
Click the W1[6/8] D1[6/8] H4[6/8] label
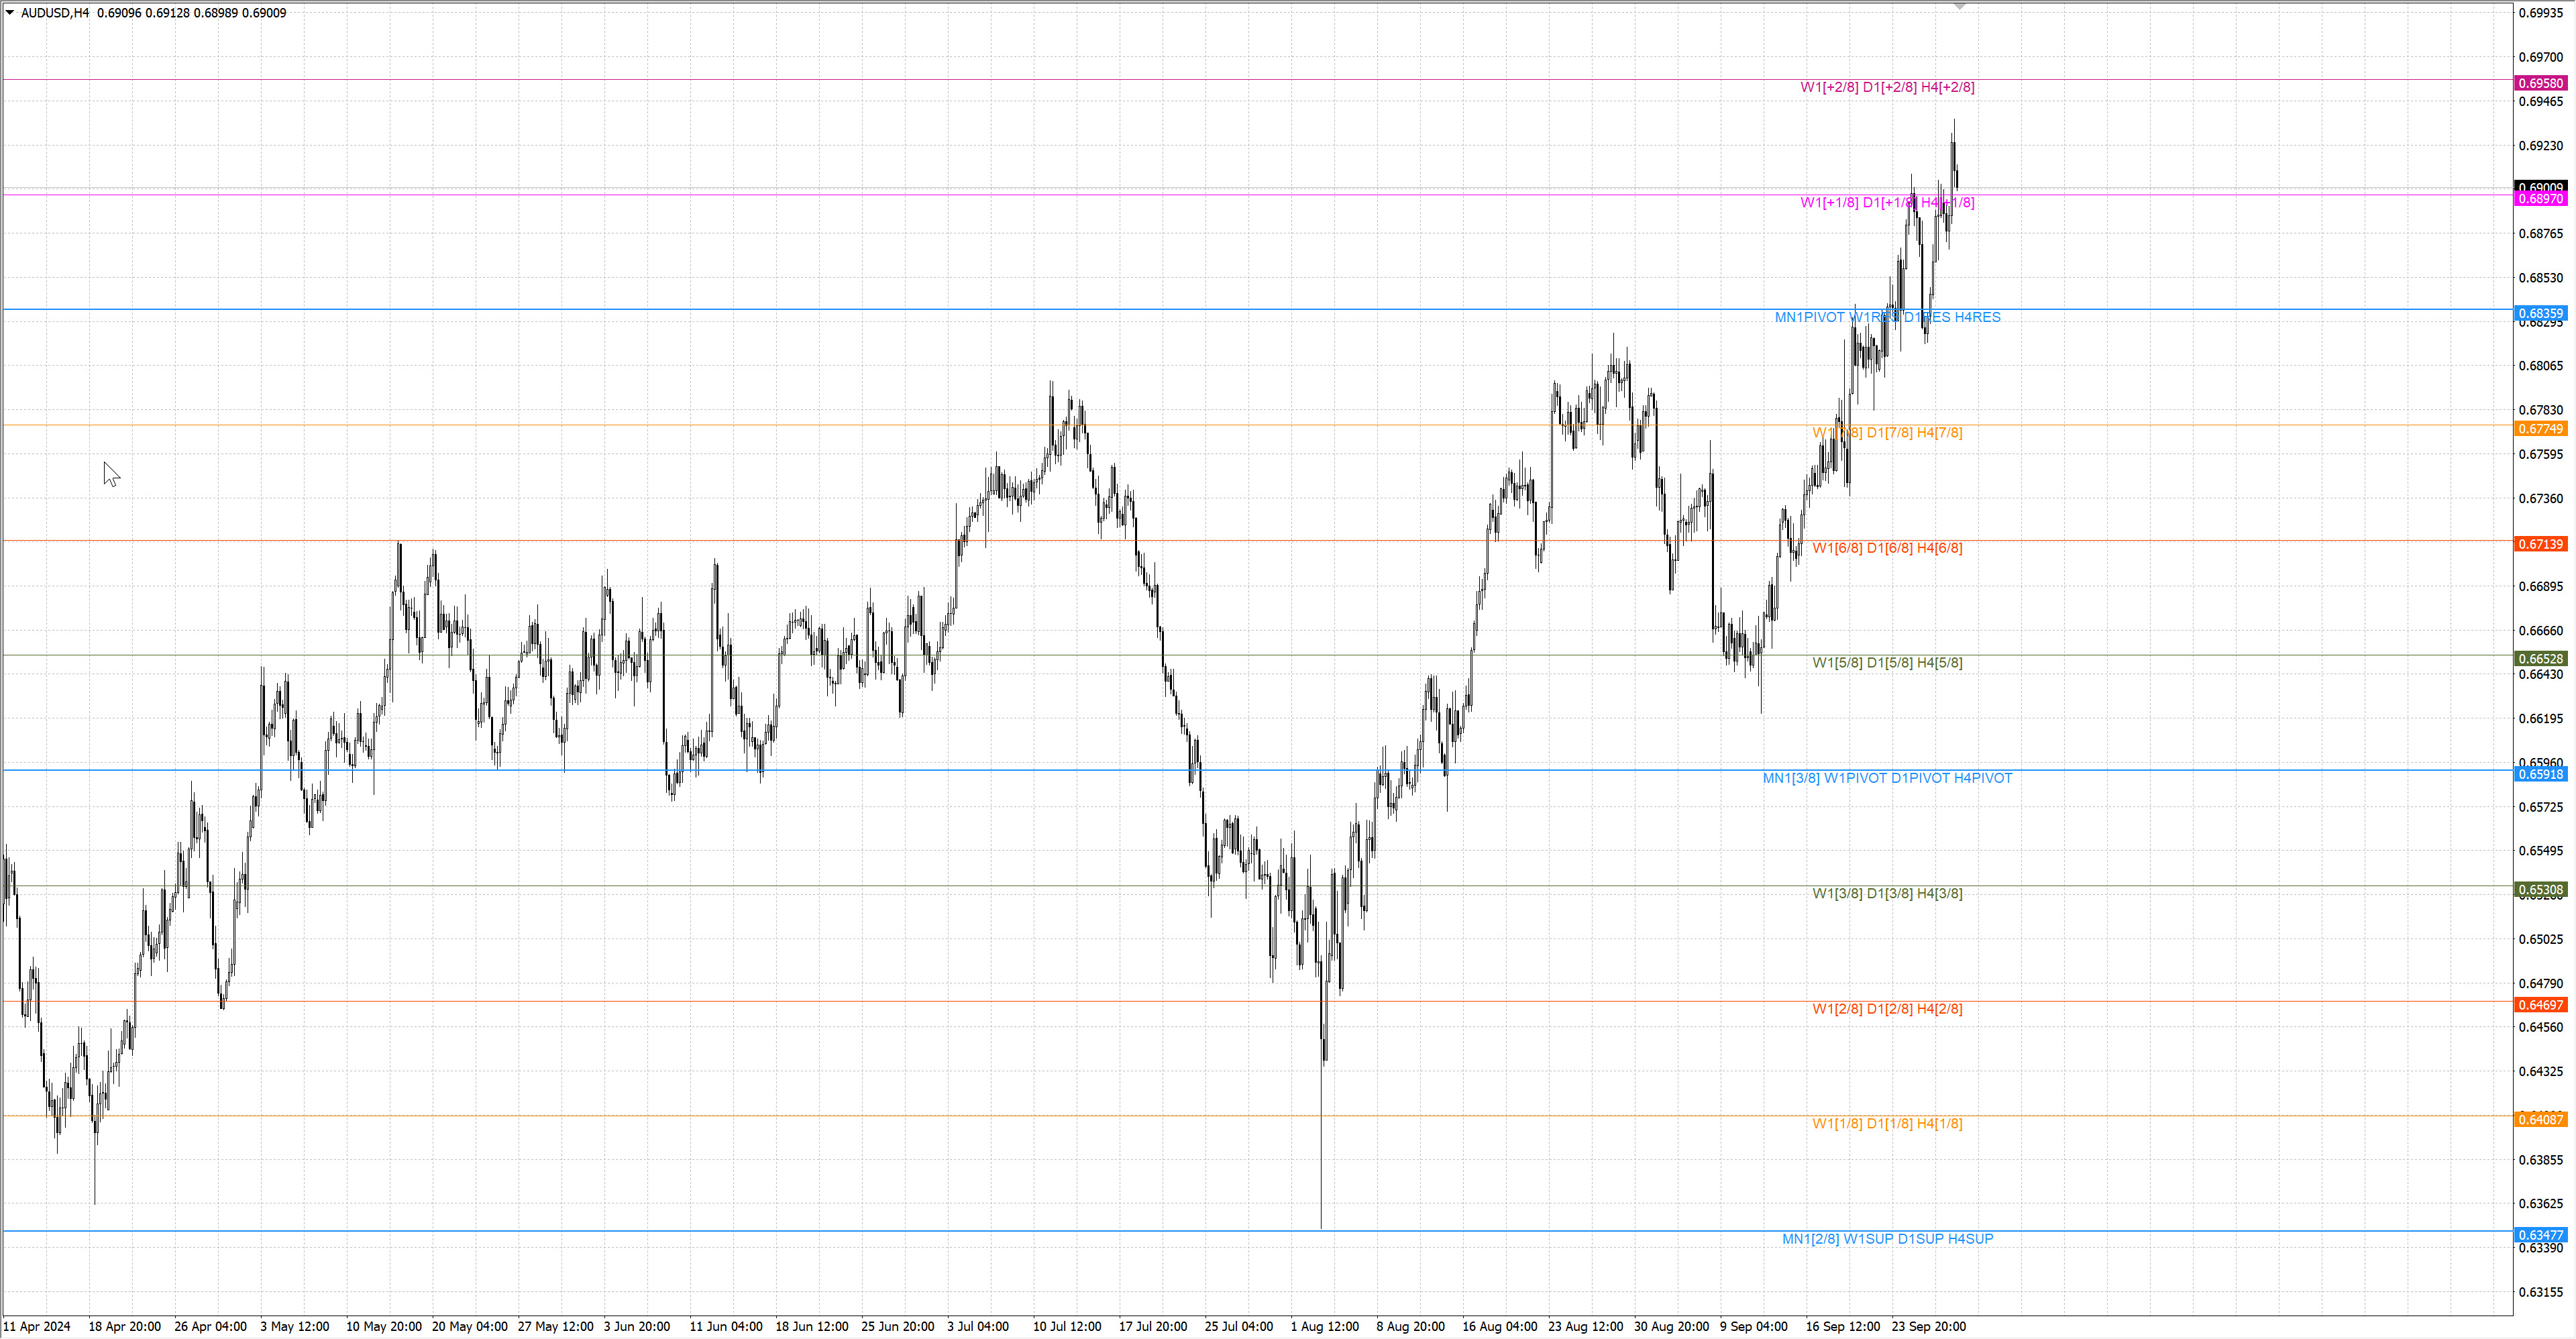(1887, 548)
